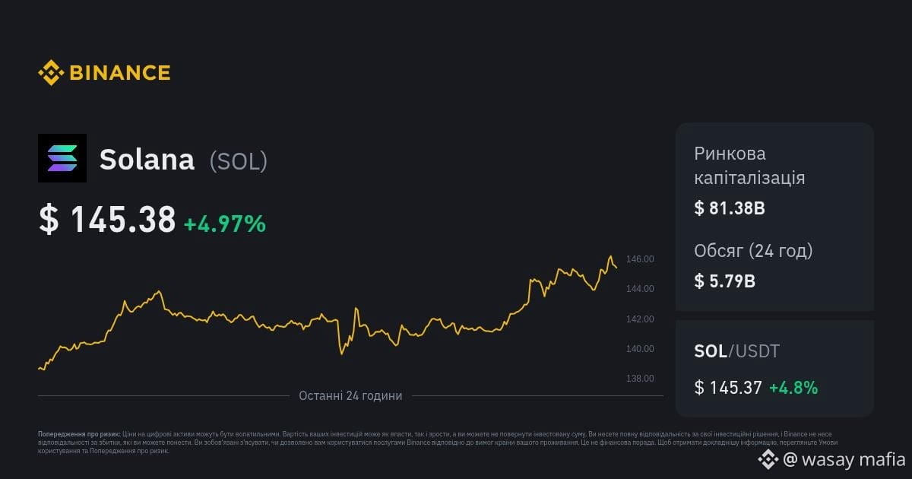Select the Solana coin name

147,160
